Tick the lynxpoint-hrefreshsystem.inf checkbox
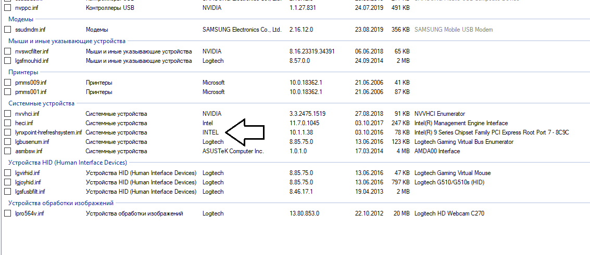Screen dimensions: 590x255 point(7,132)
